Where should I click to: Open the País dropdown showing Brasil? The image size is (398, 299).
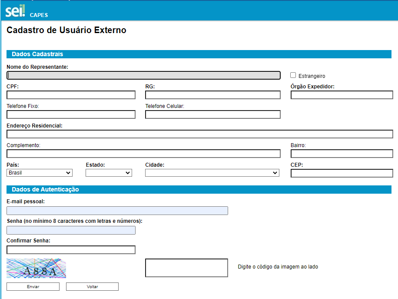click(40, 173)
